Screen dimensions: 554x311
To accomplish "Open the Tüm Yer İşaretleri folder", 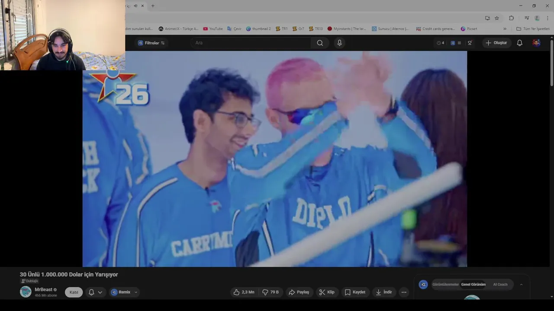I will point(533,29).
